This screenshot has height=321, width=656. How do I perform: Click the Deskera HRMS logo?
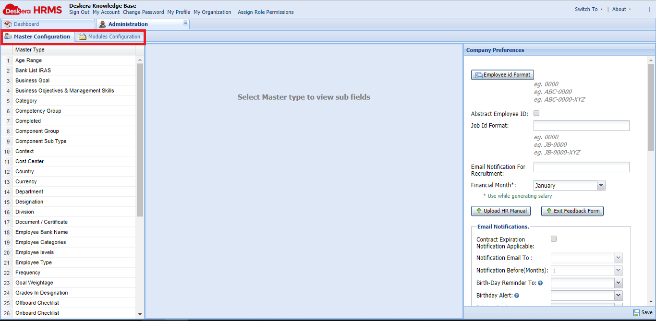[31, 9]
